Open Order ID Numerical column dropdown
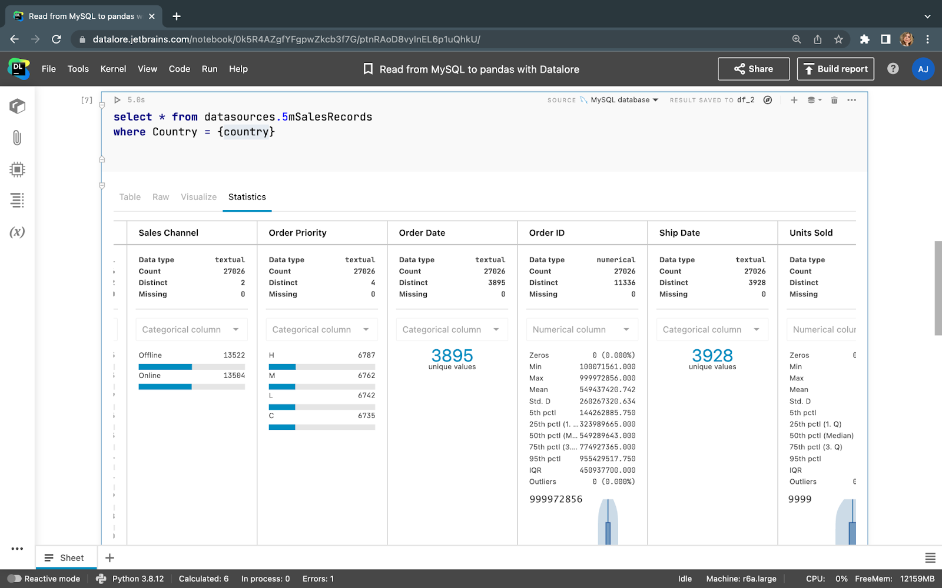Viewport: 942px width, 588px height. [x=582, y=329]
